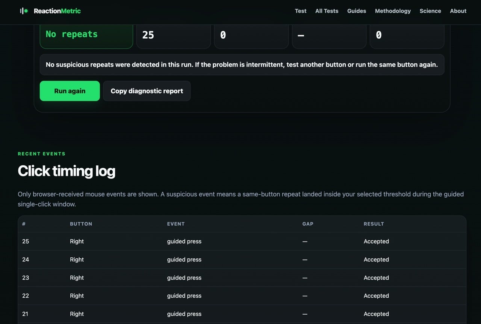
Task: Click the ReactionMetric logo icon
Action: point(24,11)
